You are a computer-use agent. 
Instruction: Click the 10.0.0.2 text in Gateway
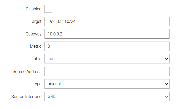[x=55, y=34]
